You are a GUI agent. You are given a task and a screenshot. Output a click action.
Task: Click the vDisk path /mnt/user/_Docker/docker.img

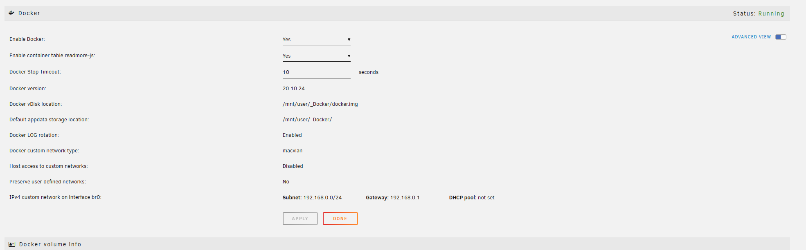click(x=320, y=104)
